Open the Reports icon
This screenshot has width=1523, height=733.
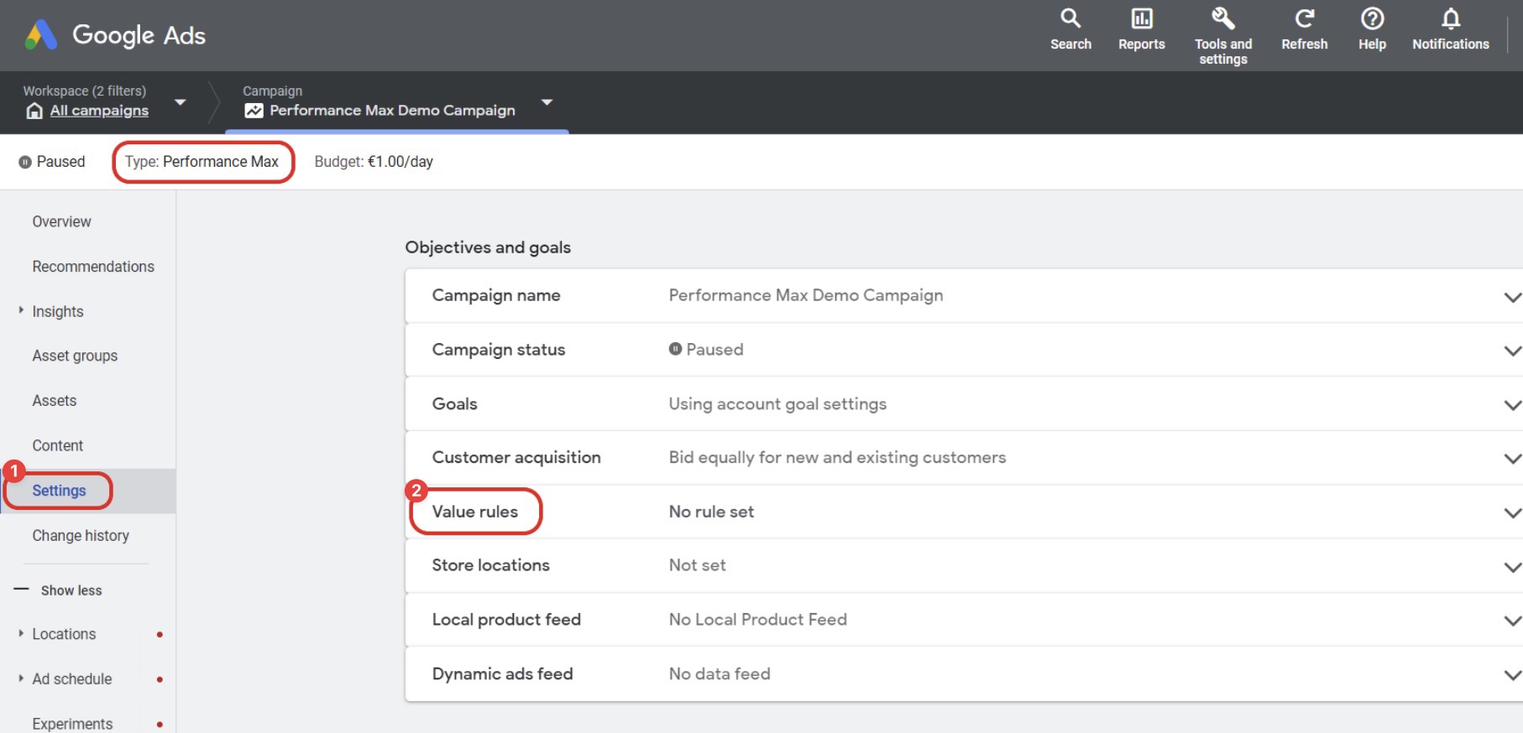tap(1141, 18)
